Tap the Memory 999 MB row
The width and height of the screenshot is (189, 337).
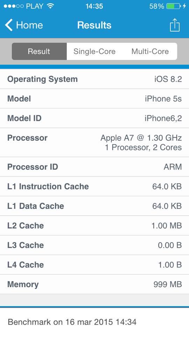click(94, 284)
